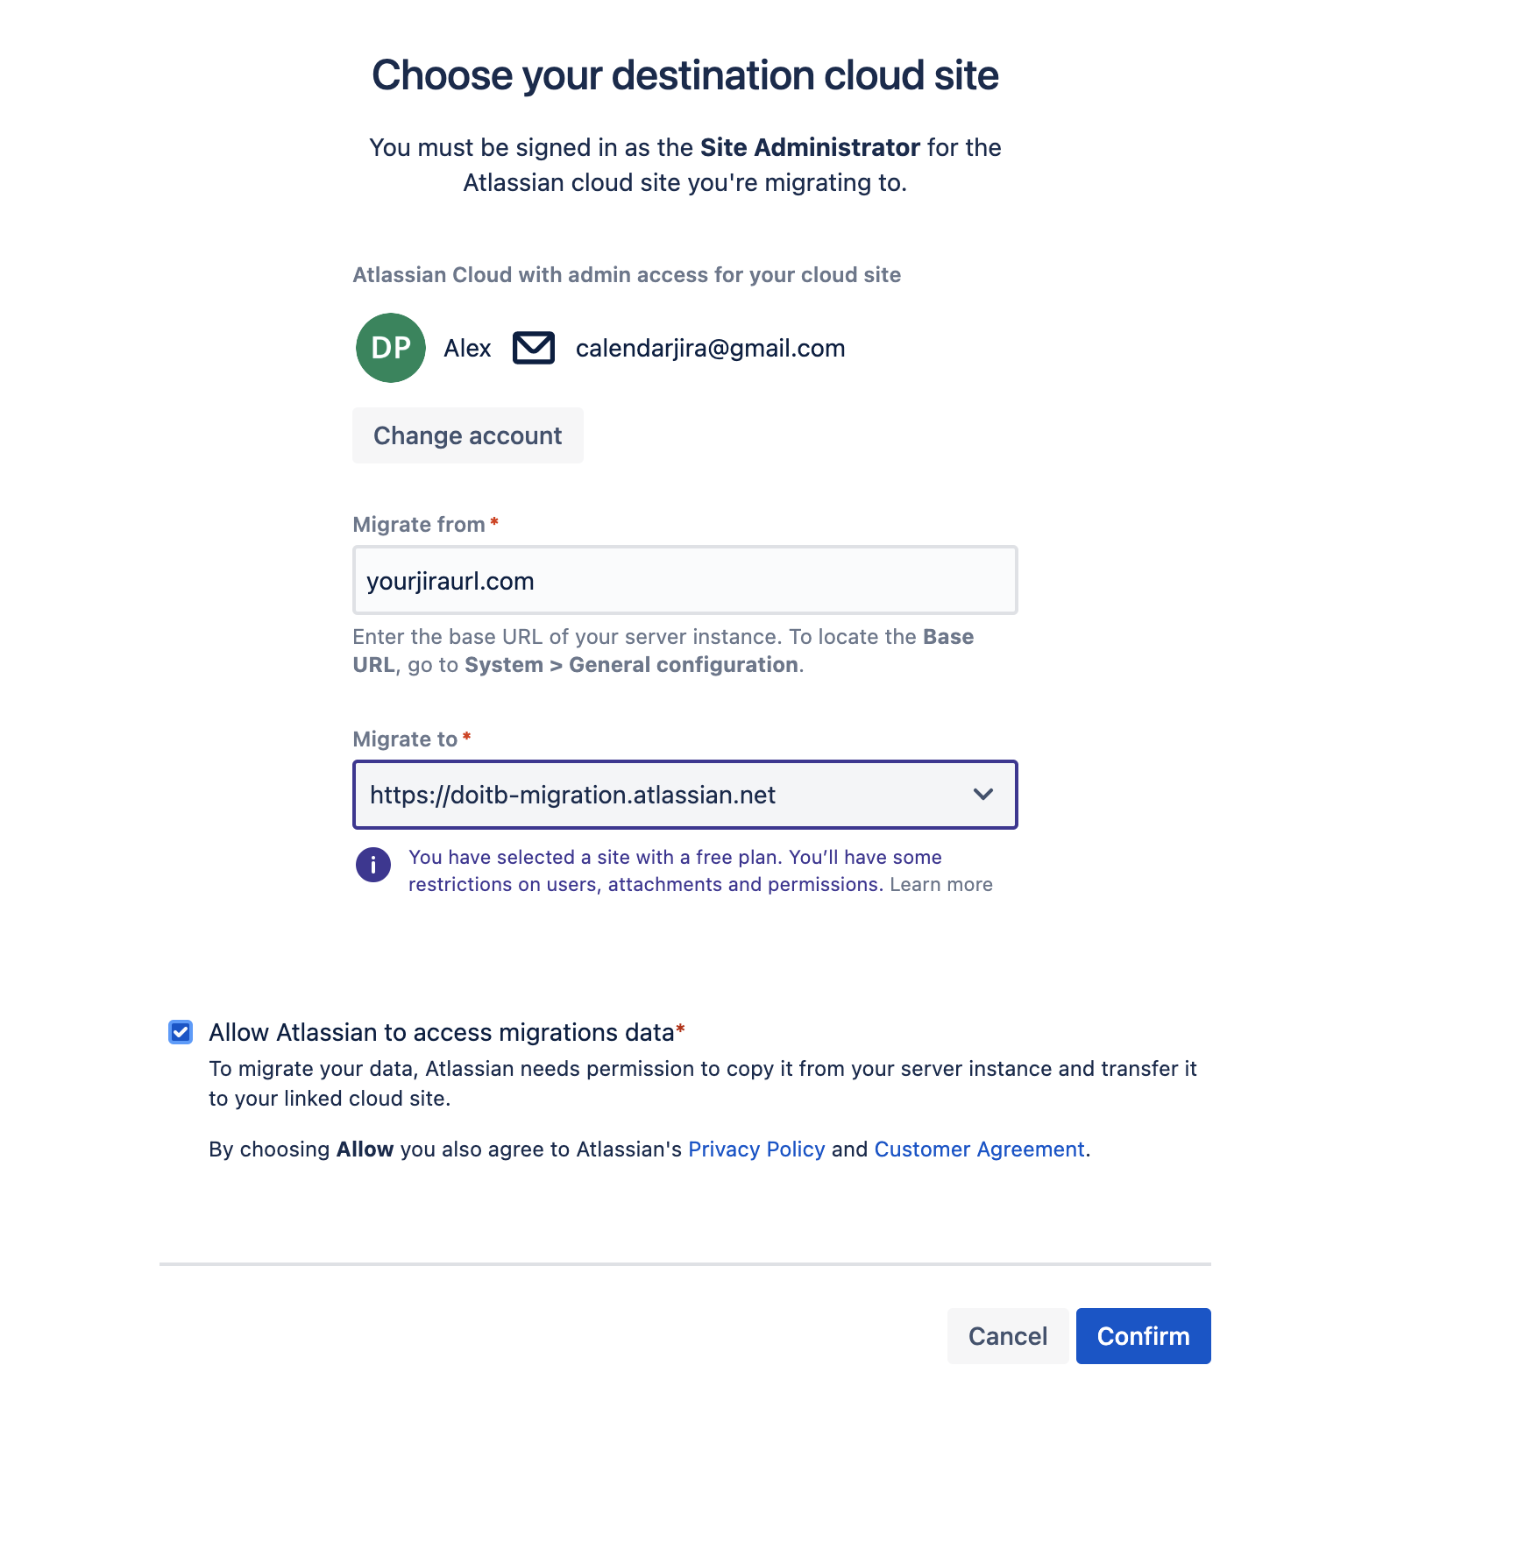
Task: Click the "Migrate to" field label
Action: click(x=405, y=739)
